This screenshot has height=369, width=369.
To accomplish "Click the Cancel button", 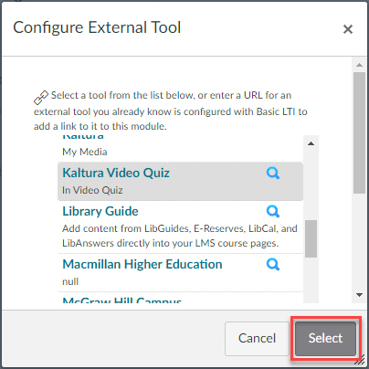I will point(257,339).
